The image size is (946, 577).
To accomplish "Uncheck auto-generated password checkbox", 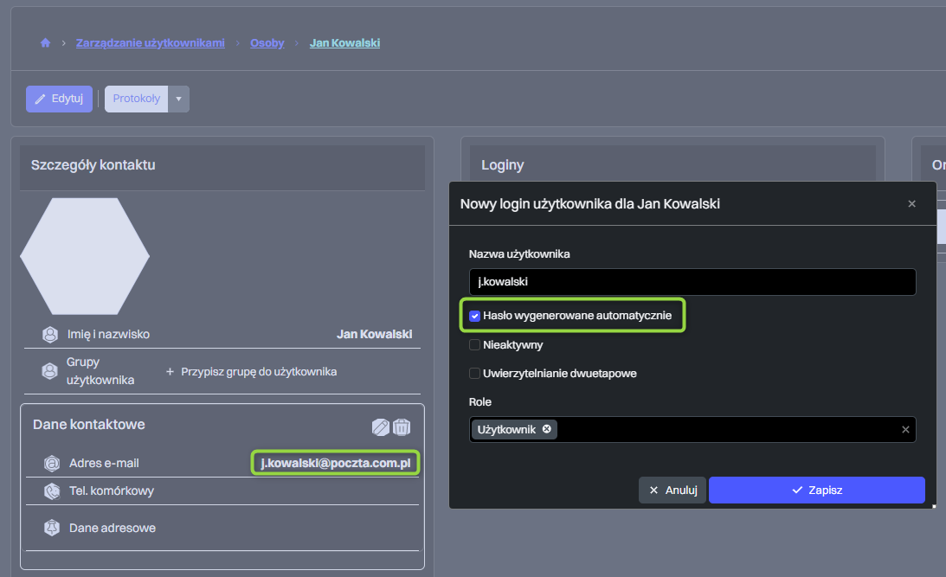I will 474,316.
